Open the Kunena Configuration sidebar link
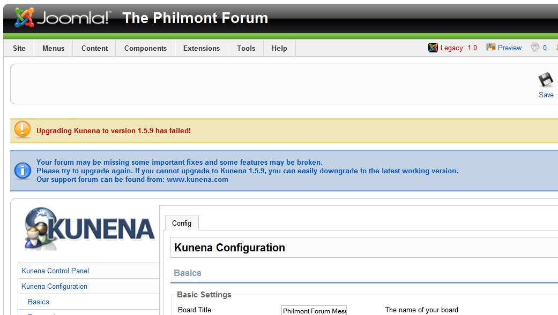The width and height of the screenshot is (558, 315). 54,286
